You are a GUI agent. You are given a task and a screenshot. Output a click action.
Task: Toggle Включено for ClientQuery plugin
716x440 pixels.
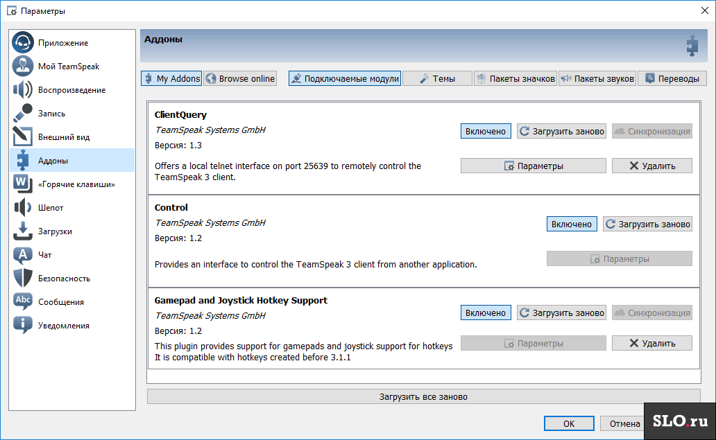[486, 132]
